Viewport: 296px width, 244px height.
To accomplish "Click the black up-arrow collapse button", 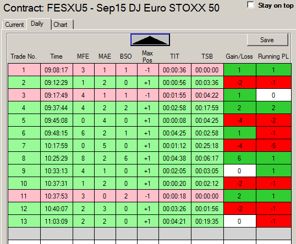I will click(x=150, y=39).
